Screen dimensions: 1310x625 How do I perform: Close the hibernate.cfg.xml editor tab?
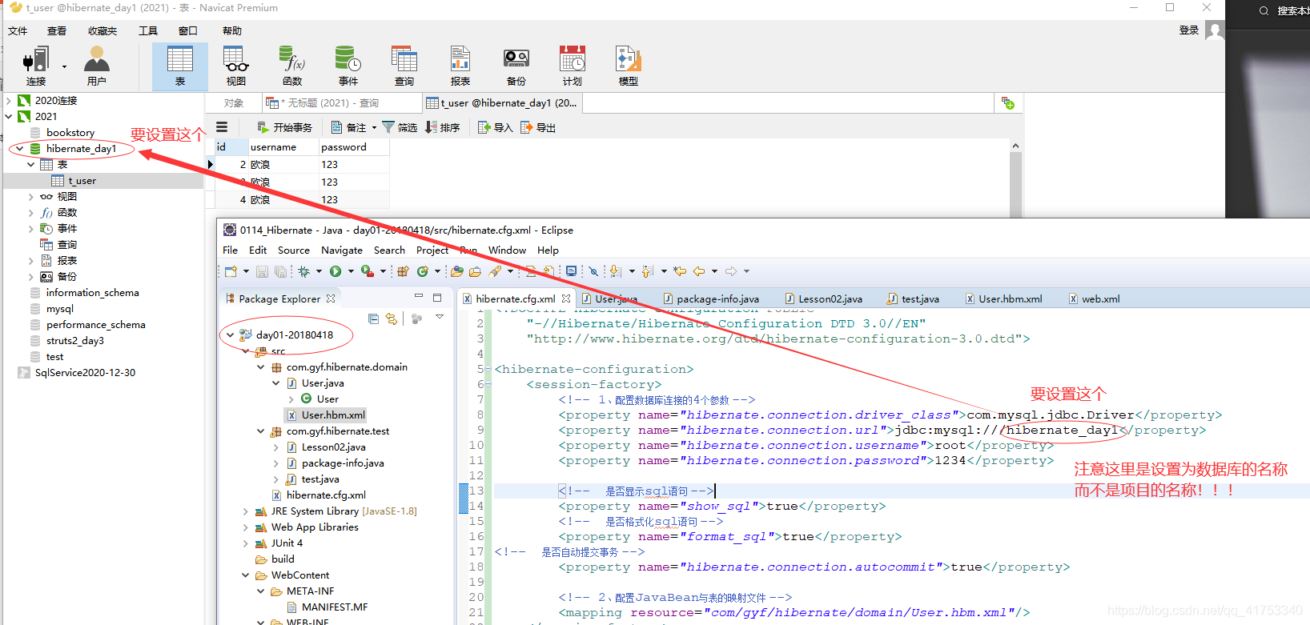tap(566, 298)
